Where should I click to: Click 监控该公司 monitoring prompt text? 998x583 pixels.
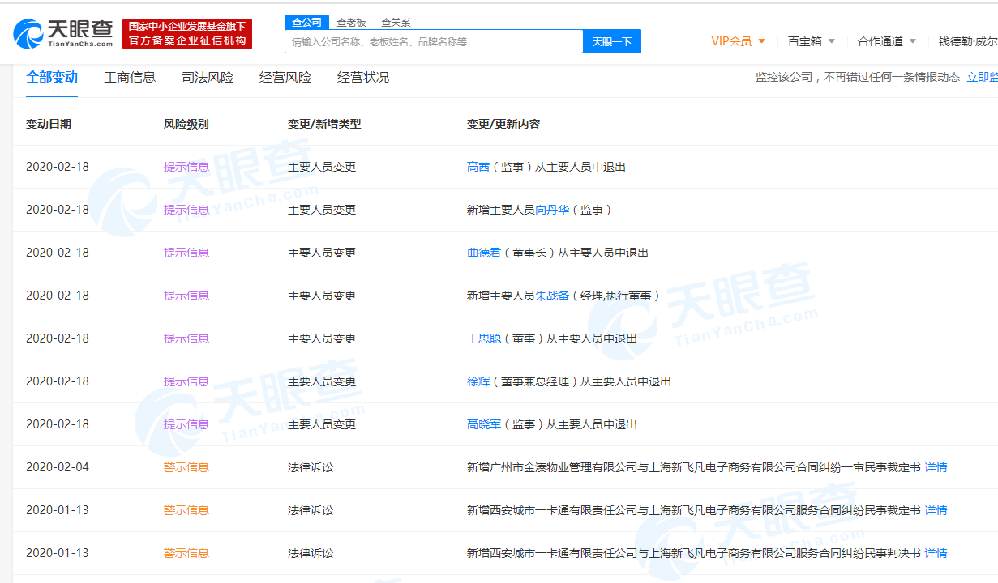coord(858,78)
